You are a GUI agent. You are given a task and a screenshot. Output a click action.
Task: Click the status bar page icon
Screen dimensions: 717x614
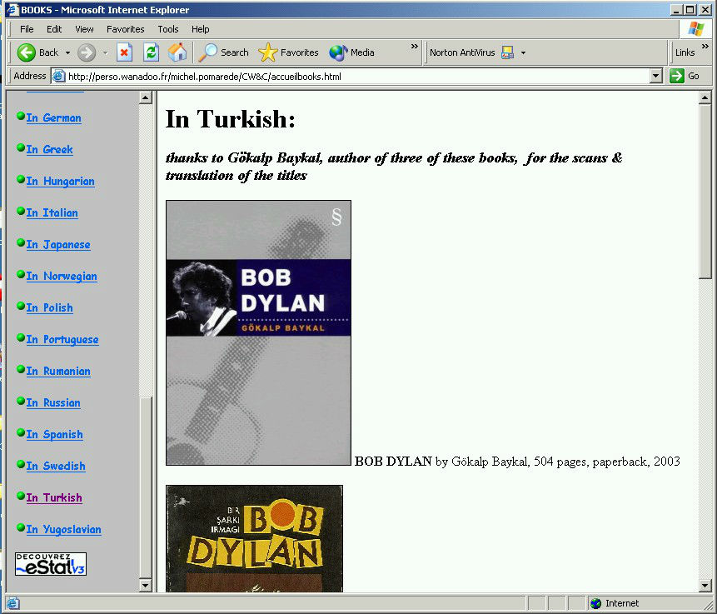point(12,603)
